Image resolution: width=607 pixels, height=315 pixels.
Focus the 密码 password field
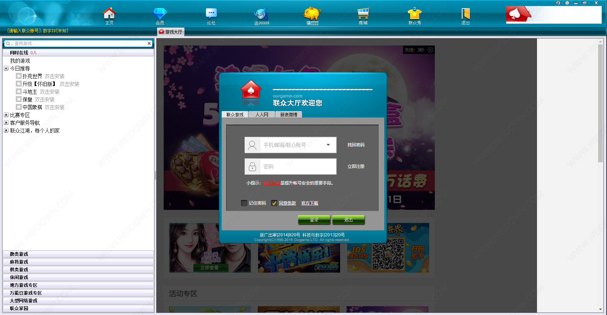coord(298,166)
